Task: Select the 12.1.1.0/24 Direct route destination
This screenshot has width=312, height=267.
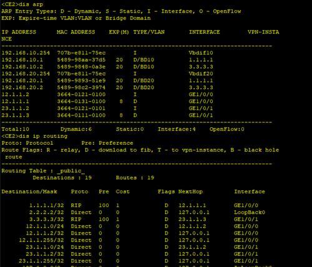Action: [45, 226]
